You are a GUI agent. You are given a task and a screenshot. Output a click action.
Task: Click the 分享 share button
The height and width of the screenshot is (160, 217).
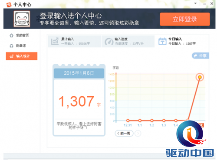pos(201,56)
